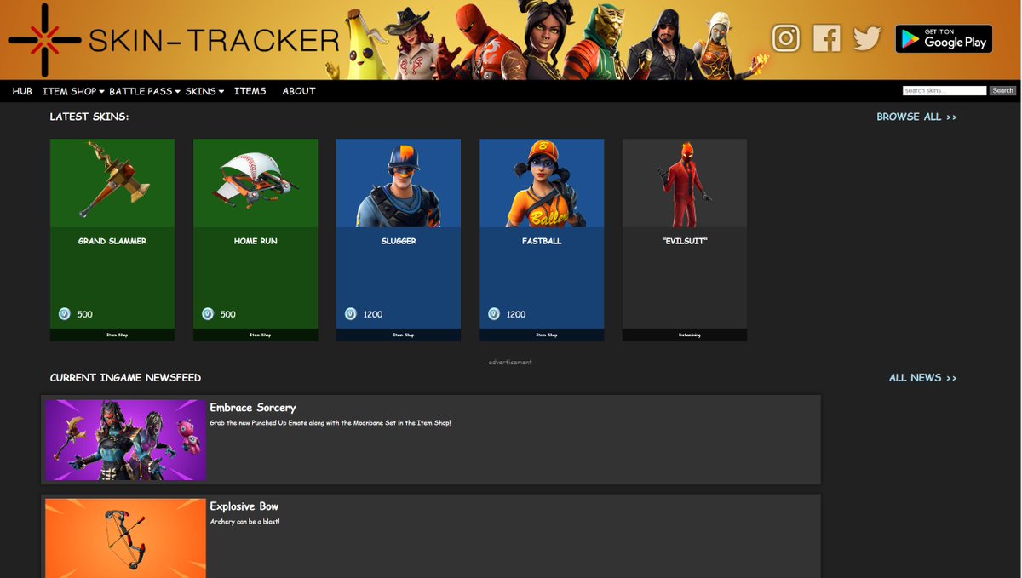Screen dimensions: 1022x578
Task: Click the Archery can be a blast description
Action: click(x=245, y=522)
